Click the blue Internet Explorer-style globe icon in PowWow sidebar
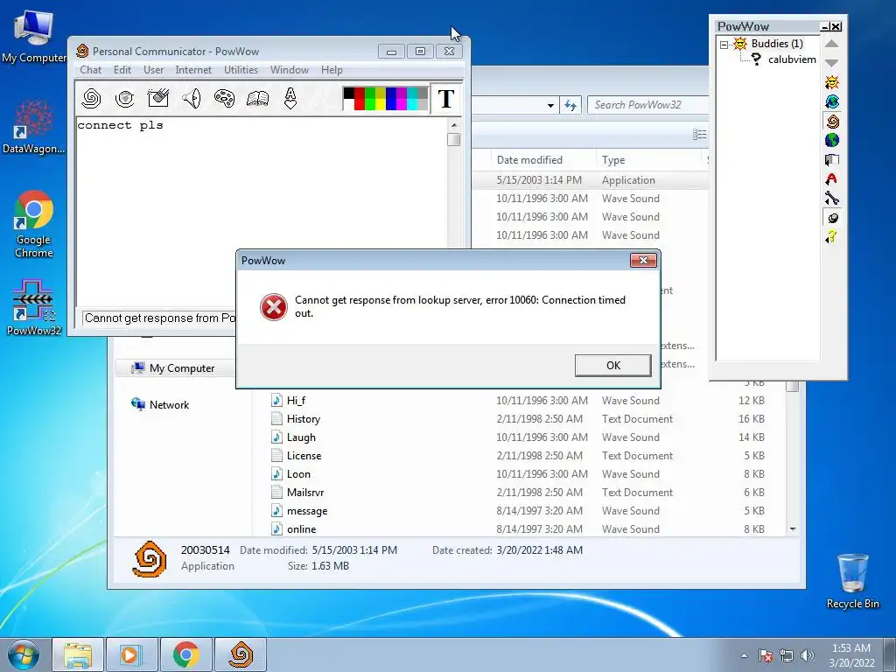Screen dimensions: 896x672 point(832,101)
